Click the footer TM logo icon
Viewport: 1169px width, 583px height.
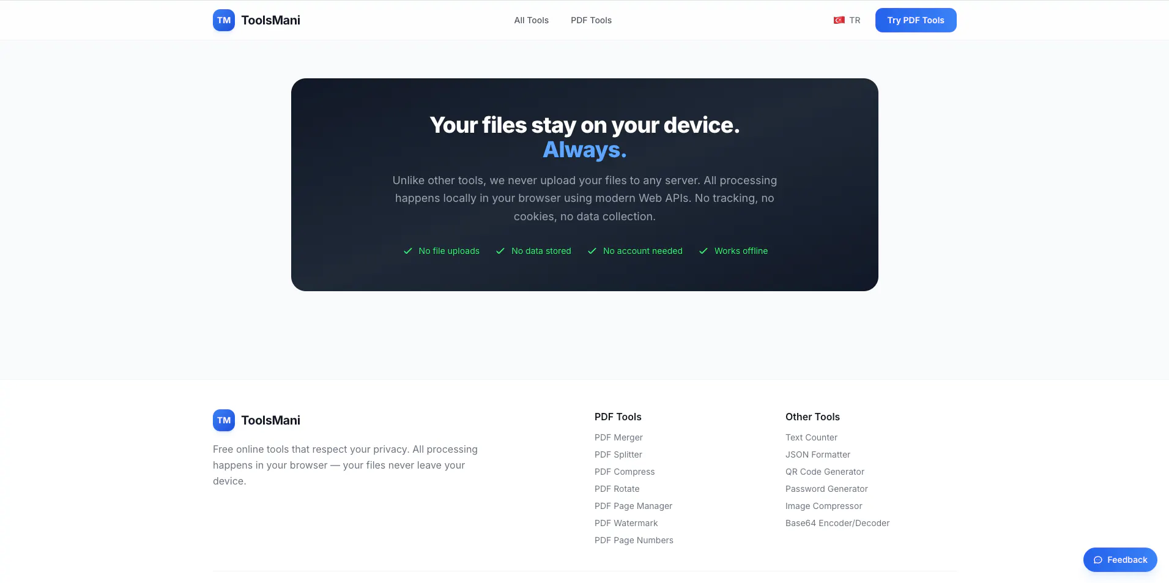pyautogui.click(x=224, y=420)
